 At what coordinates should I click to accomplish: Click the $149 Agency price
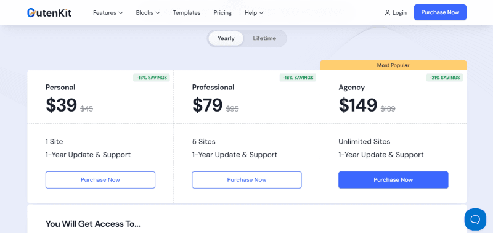coord(358,105)
